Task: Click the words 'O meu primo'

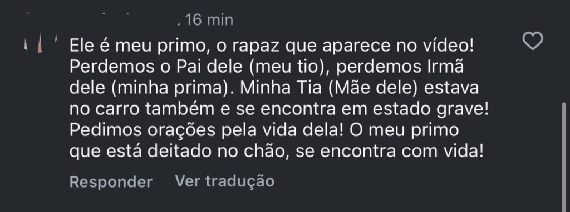Action: (x=405, y=130)
